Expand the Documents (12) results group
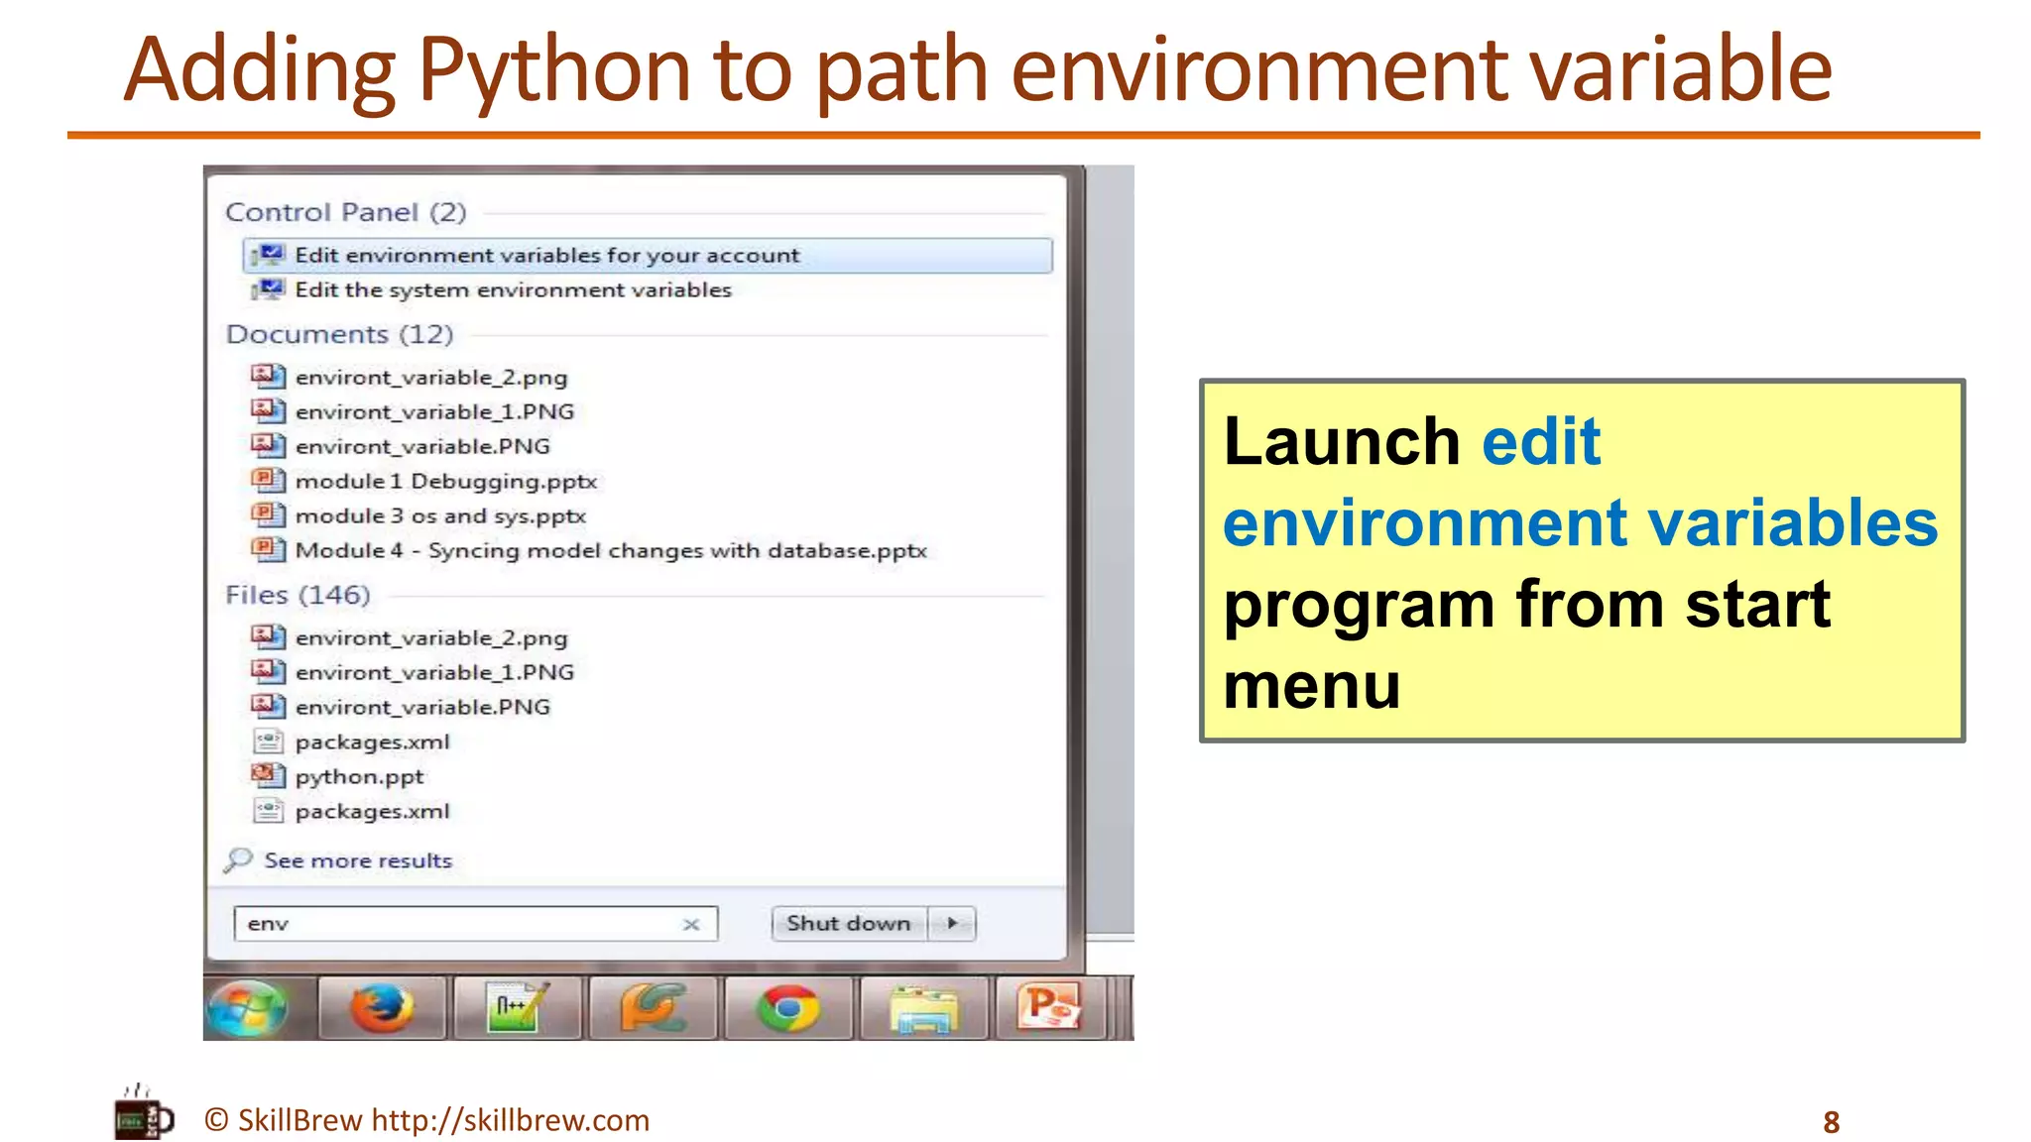The height and width of the screenshot is (1142, 2031). click(339, 335)
